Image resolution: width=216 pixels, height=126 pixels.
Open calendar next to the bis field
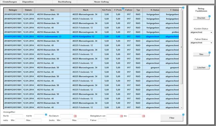[143, 116]
